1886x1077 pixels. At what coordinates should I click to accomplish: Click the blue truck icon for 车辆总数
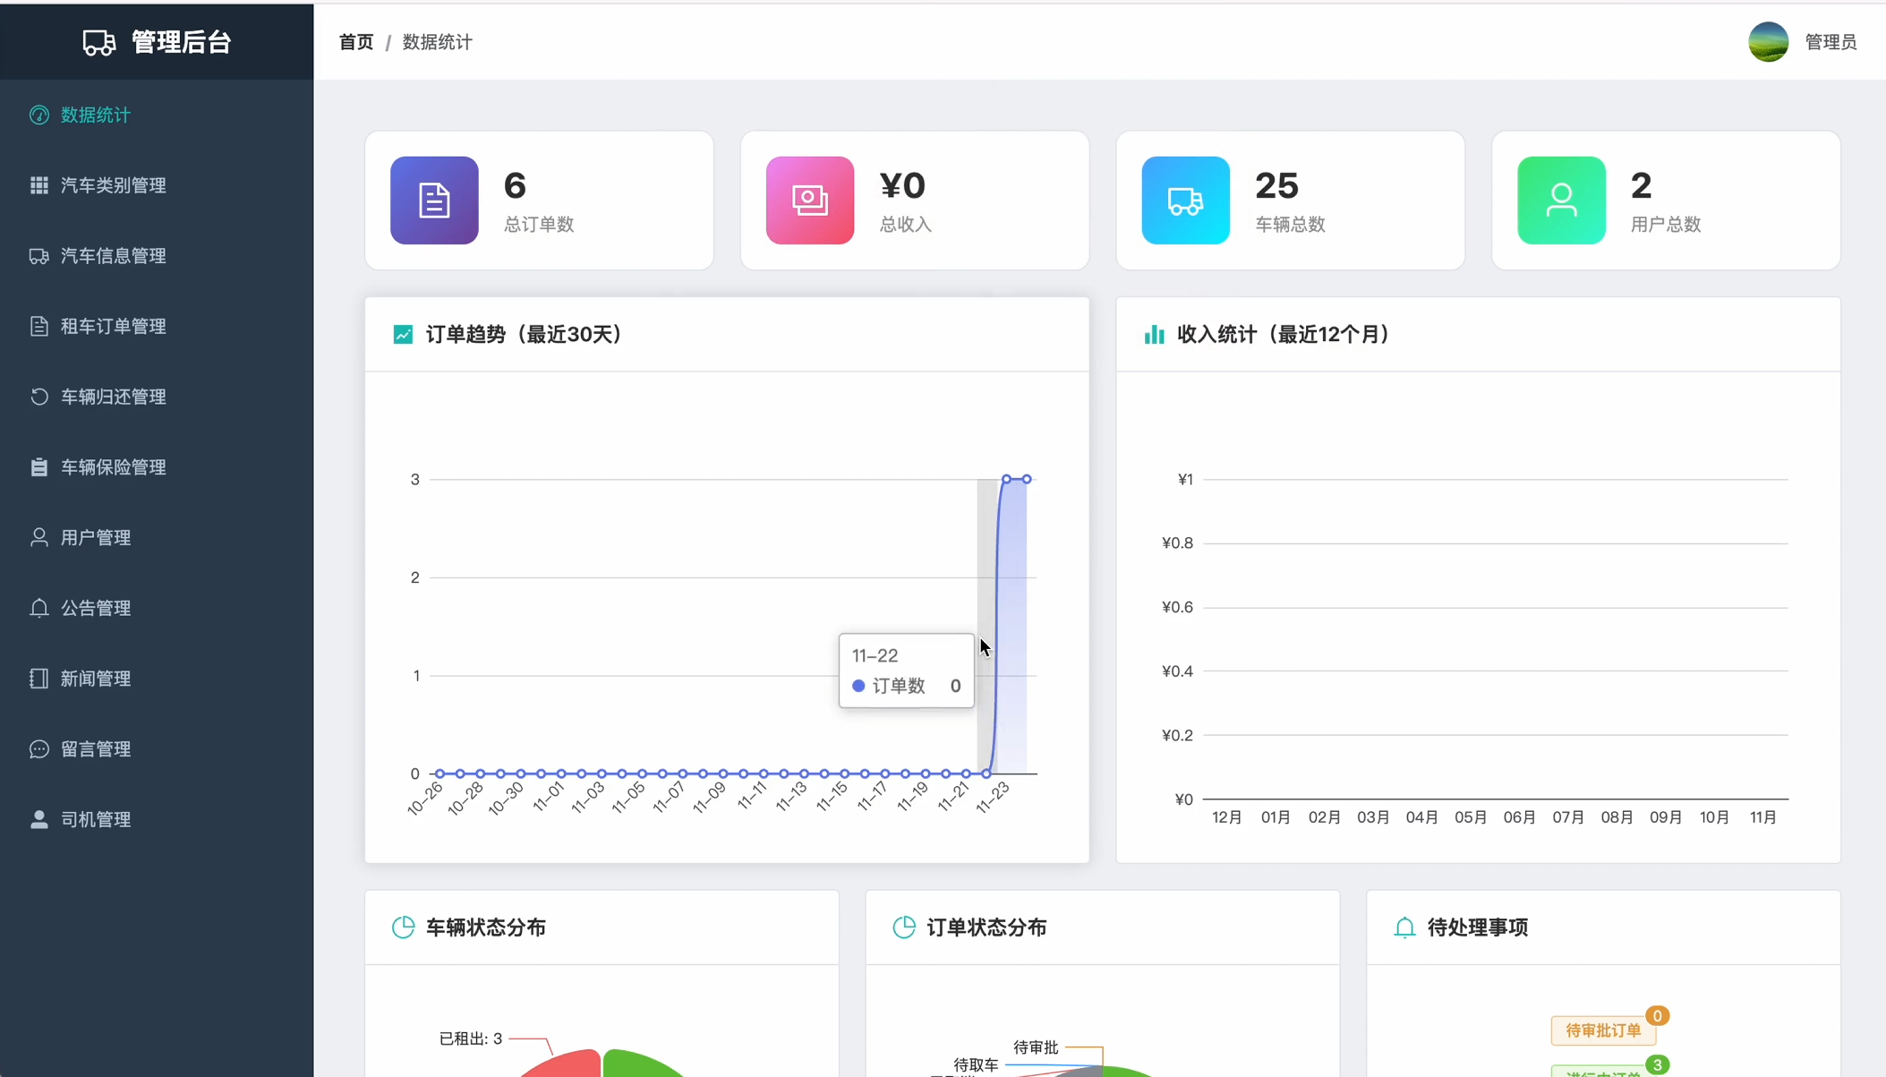pos(1185,201)
